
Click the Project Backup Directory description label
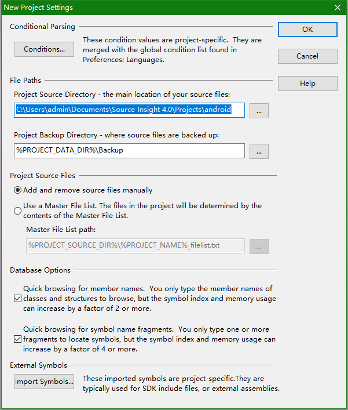[x=116, y=135]
